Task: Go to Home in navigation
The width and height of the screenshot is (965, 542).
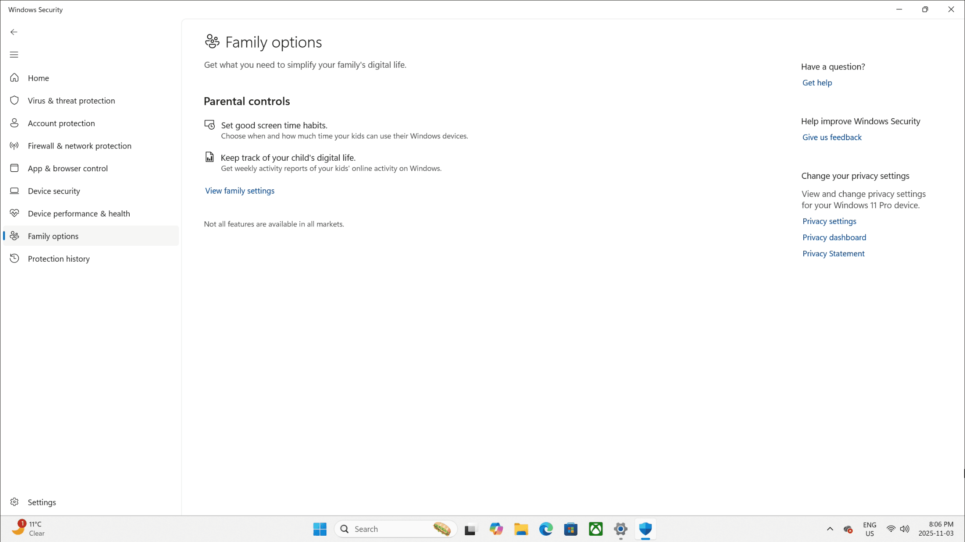Action: coord(38,78)
